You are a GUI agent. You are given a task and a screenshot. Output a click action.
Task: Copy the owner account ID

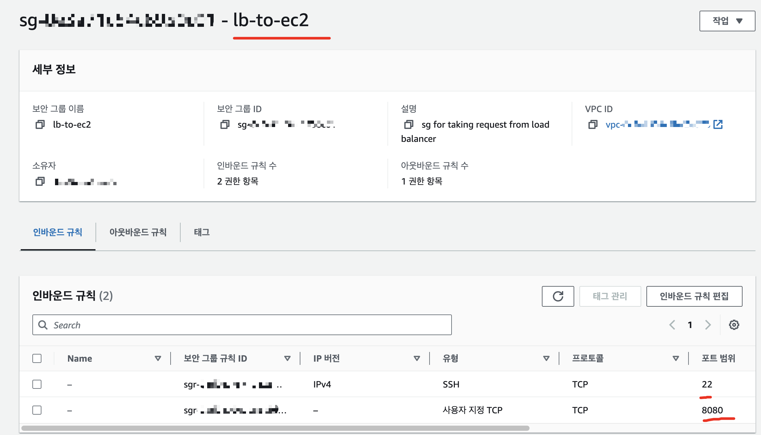coord(40,182)
